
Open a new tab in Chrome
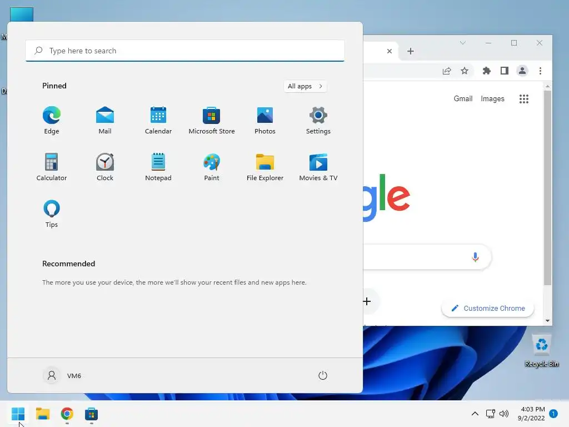(411, 51)
